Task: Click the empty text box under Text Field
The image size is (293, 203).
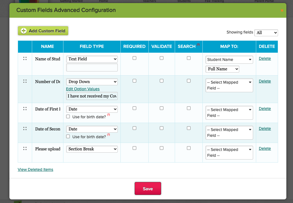Action: pyautogui.click(x=92, y=68)
